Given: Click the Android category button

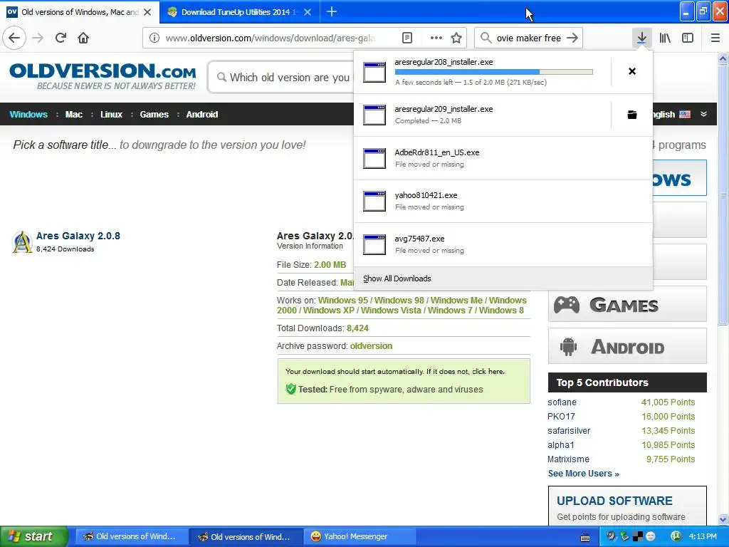Looking at the screenshot, I should 627,347.
